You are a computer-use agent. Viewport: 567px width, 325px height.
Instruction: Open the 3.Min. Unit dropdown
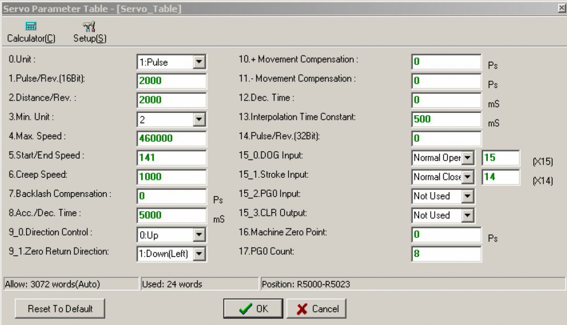[x=199, y=119]
